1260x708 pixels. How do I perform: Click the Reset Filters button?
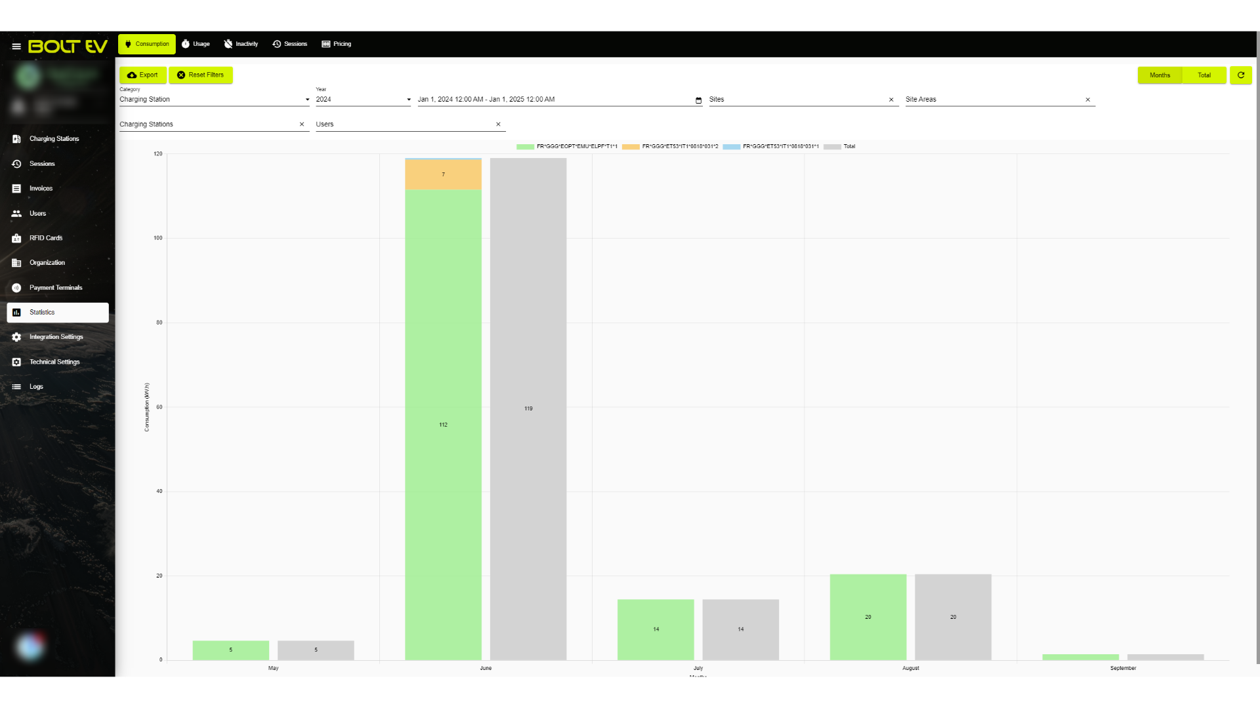[x=200, y=75]
